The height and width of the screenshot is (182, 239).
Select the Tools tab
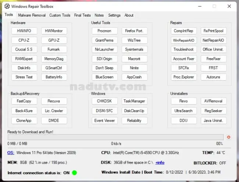pyautogui.click(x=9, y=15)
